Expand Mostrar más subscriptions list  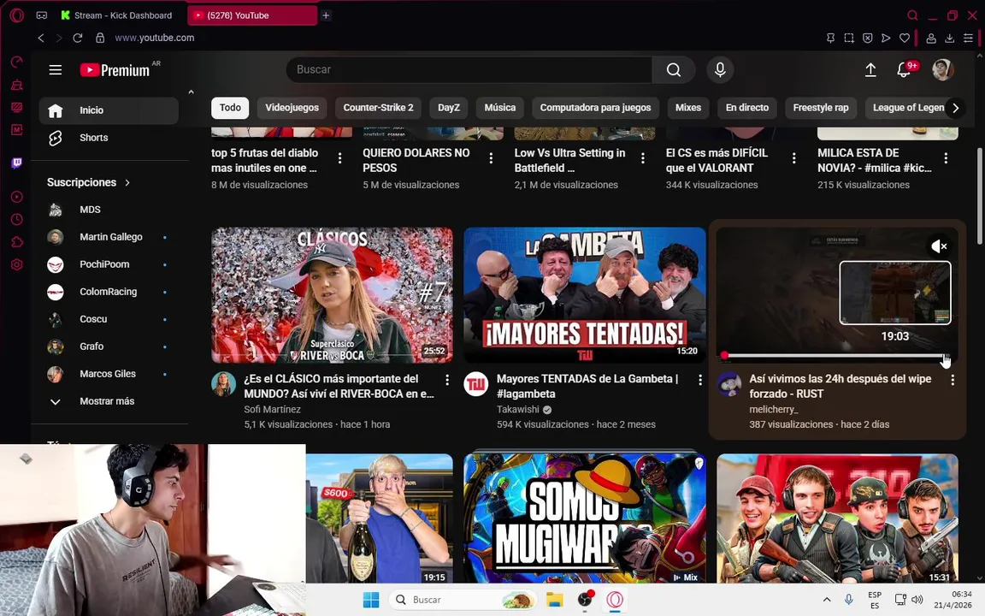click(x=109, y=401)
